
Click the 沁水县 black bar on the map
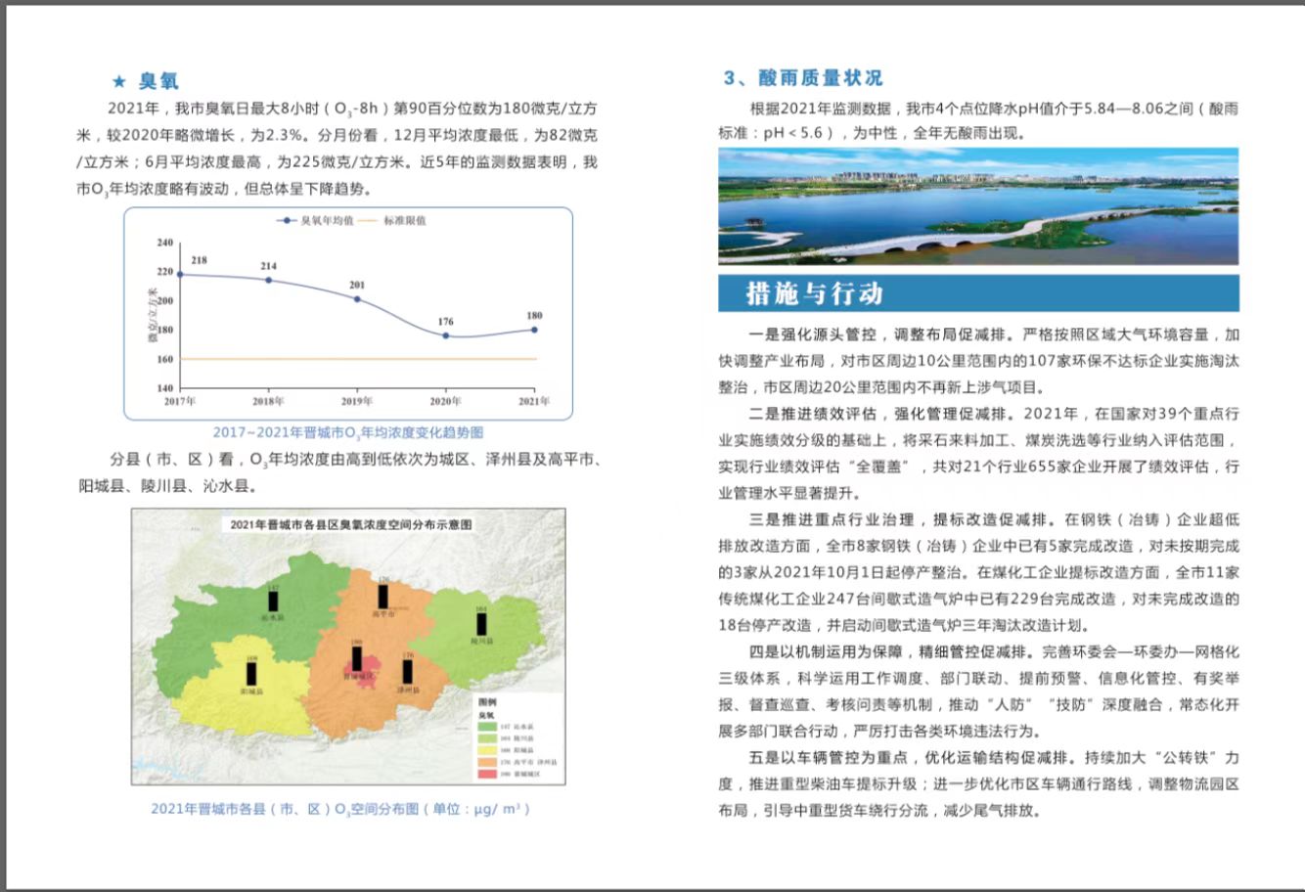pyautogui.click(x=274, y=601)
